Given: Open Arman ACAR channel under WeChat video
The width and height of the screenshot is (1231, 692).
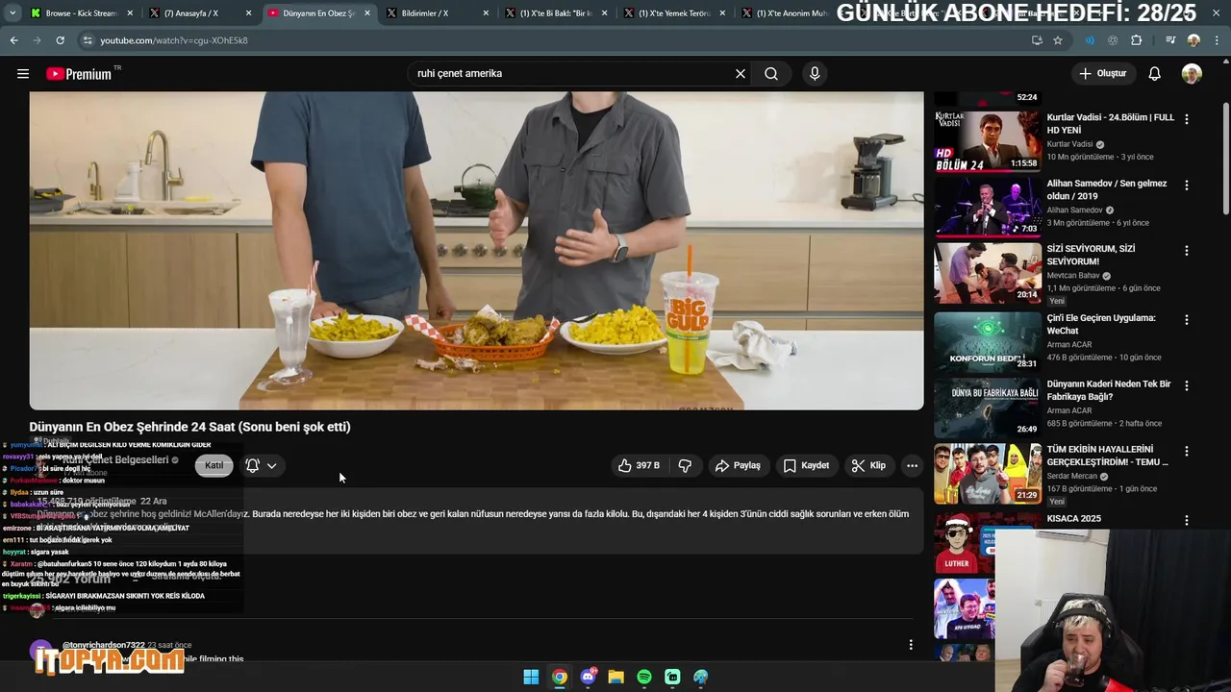Looking at the screenshot, I should (x=1068, y=345).
